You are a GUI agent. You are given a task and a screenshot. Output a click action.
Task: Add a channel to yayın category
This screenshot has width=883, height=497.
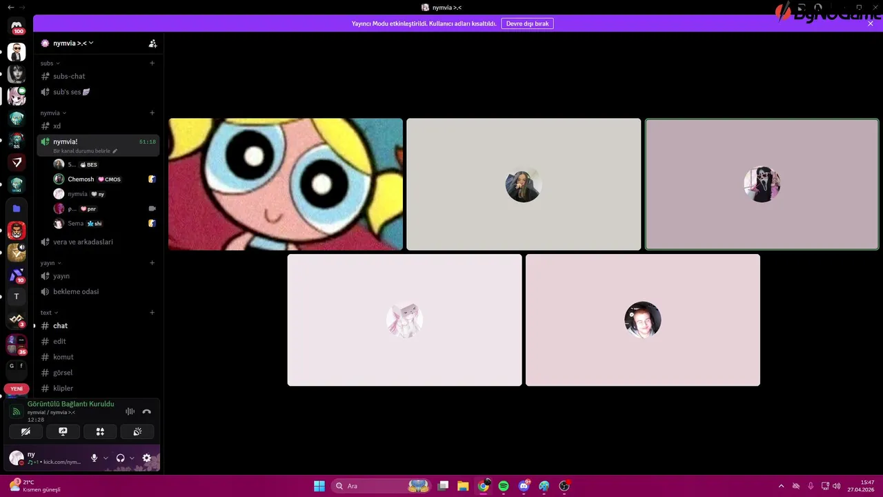pos(152,263)
